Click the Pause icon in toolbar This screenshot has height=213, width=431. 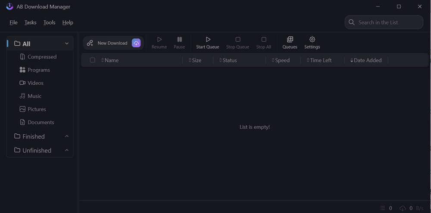(179, 40)
